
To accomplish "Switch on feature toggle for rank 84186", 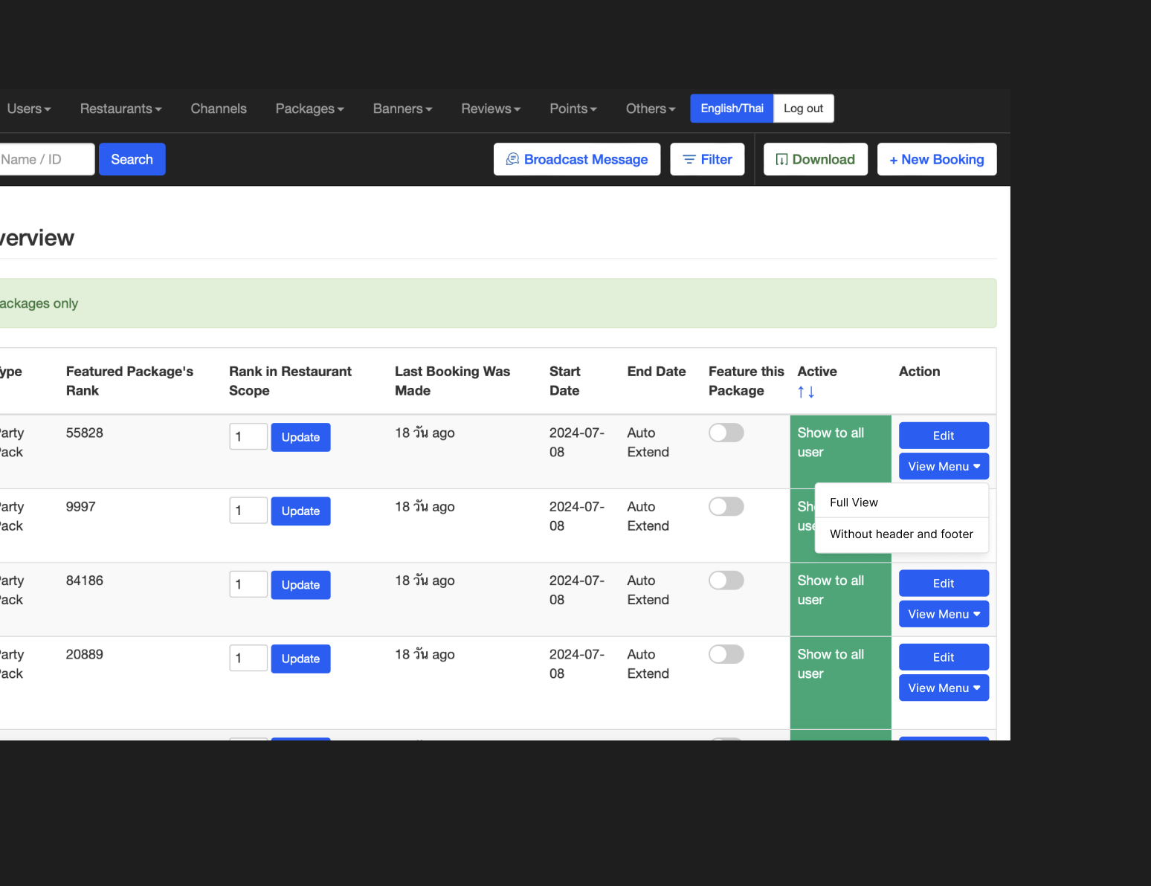I will pos(726,581).
